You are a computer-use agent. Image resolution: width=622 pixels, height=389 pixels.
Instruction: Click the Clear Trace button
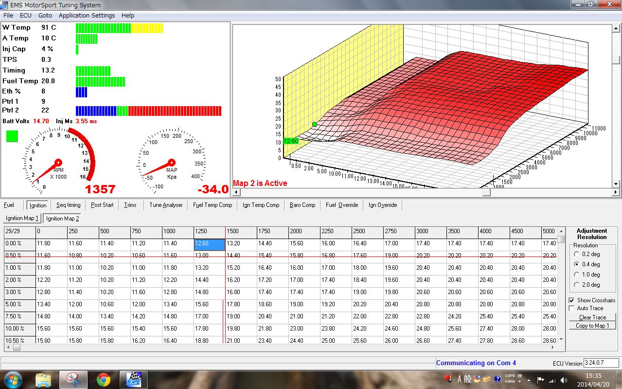coord(592,317)
